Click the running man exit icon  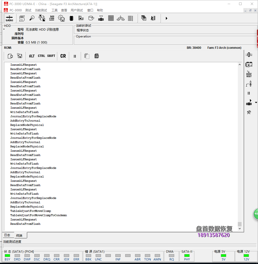pyautogui.click(x=153, y=18)
